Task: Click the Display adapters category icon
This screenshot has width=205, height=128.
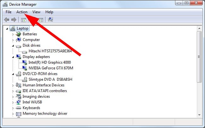Action: click(x=18, y=57)
